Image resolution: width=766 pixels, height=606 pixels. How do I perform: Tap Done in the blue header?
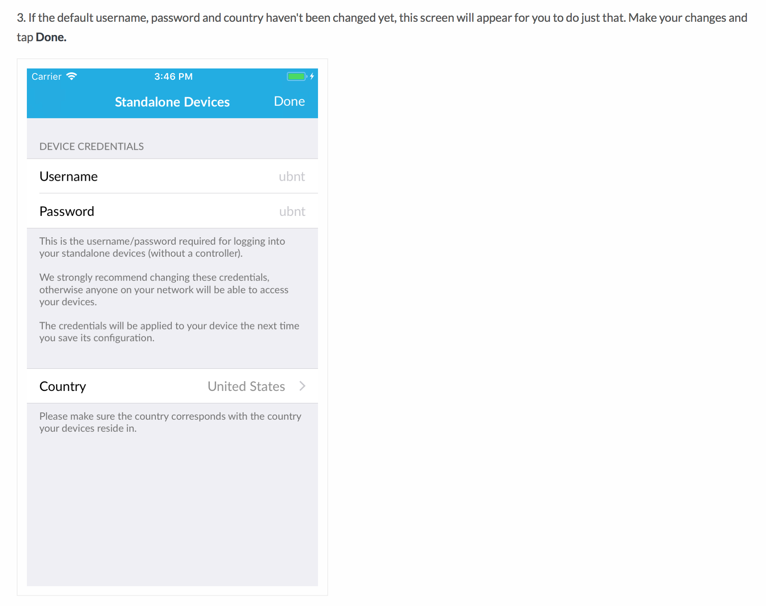tap(289, 101)
